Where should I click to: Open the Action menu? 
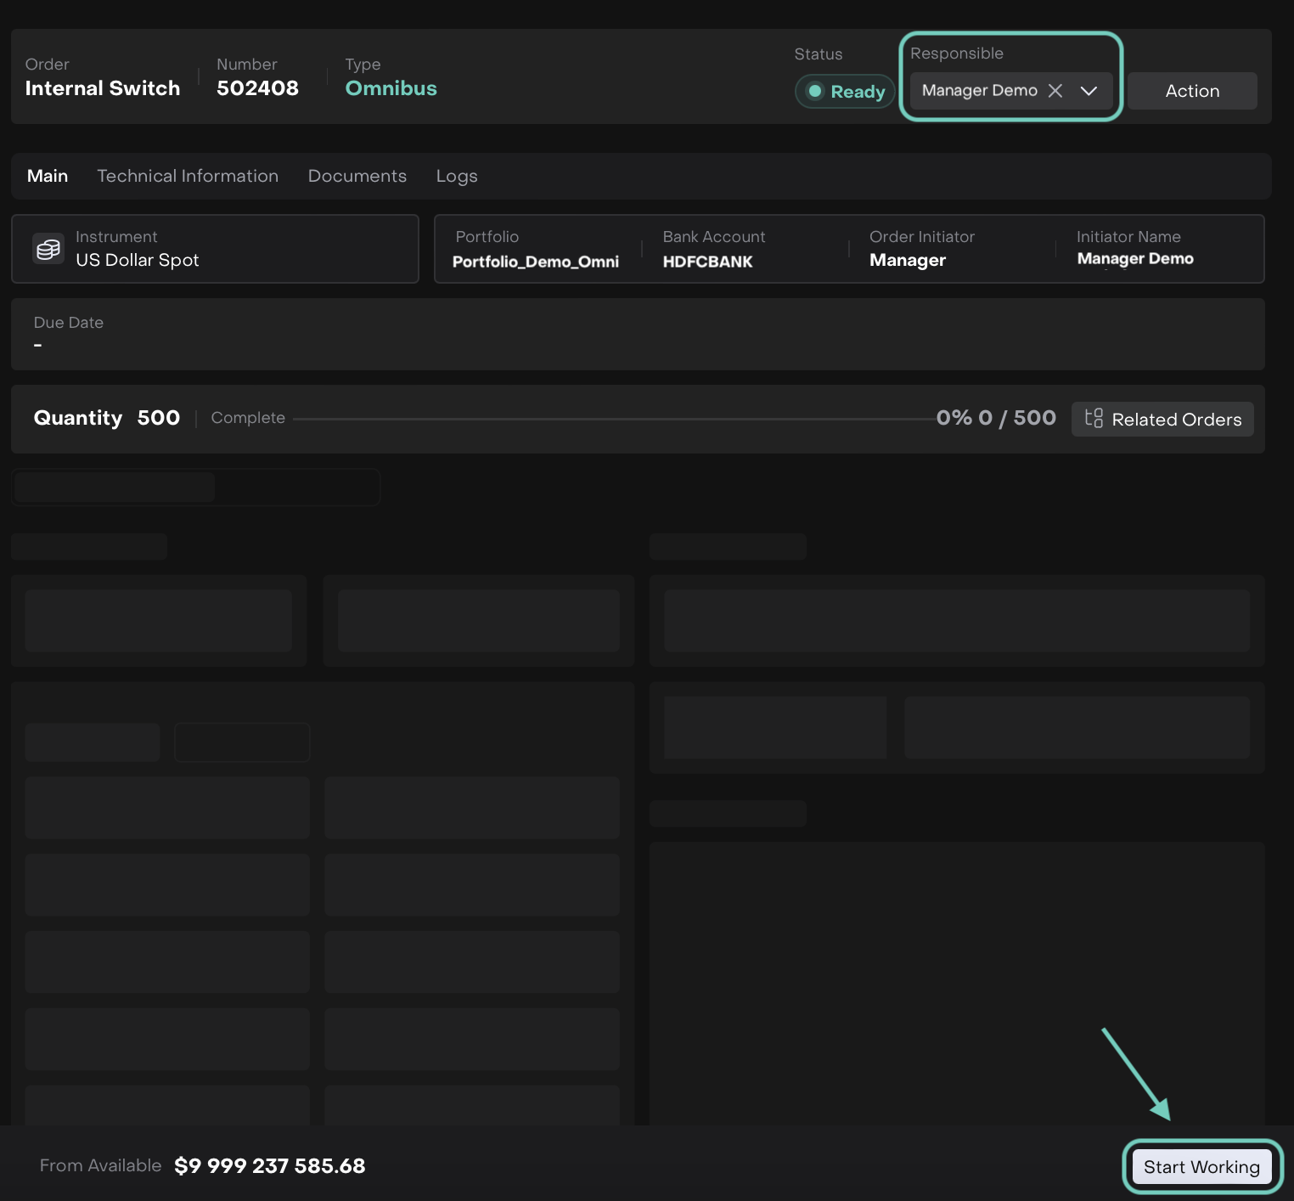(x=1191, y=91)
